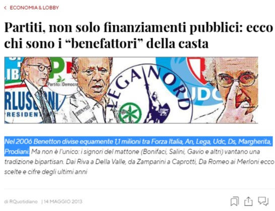Click the highlighted word Prodiani
275x211 pixels.
(17, 152)
